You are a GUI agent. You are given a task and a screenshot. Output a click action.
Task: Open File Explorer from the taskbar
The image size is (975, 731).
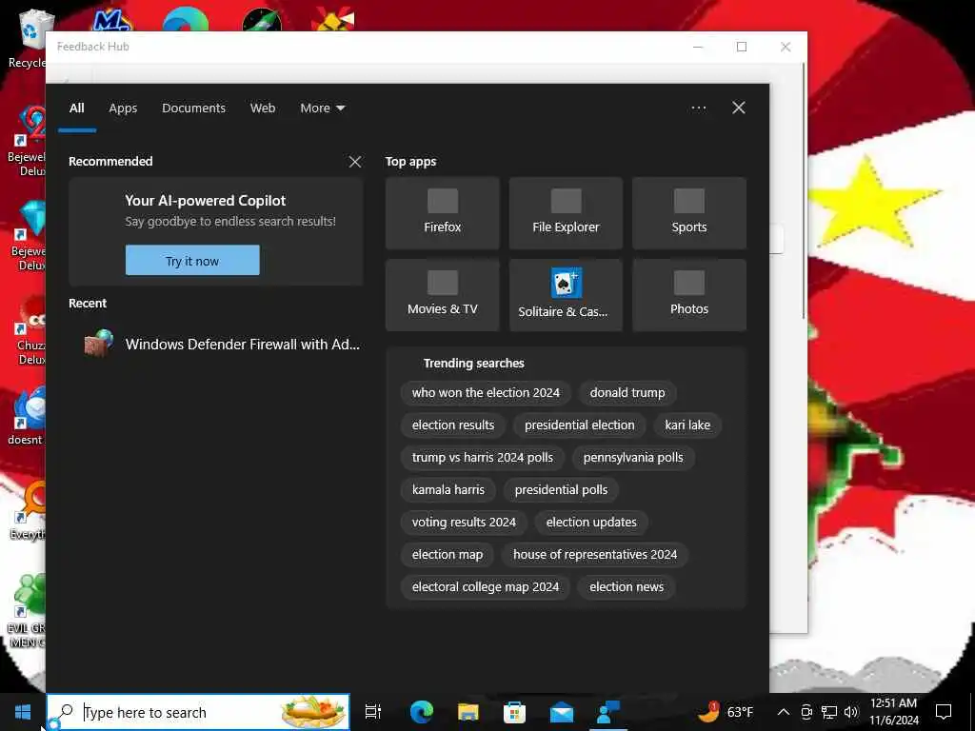(468, 712)
